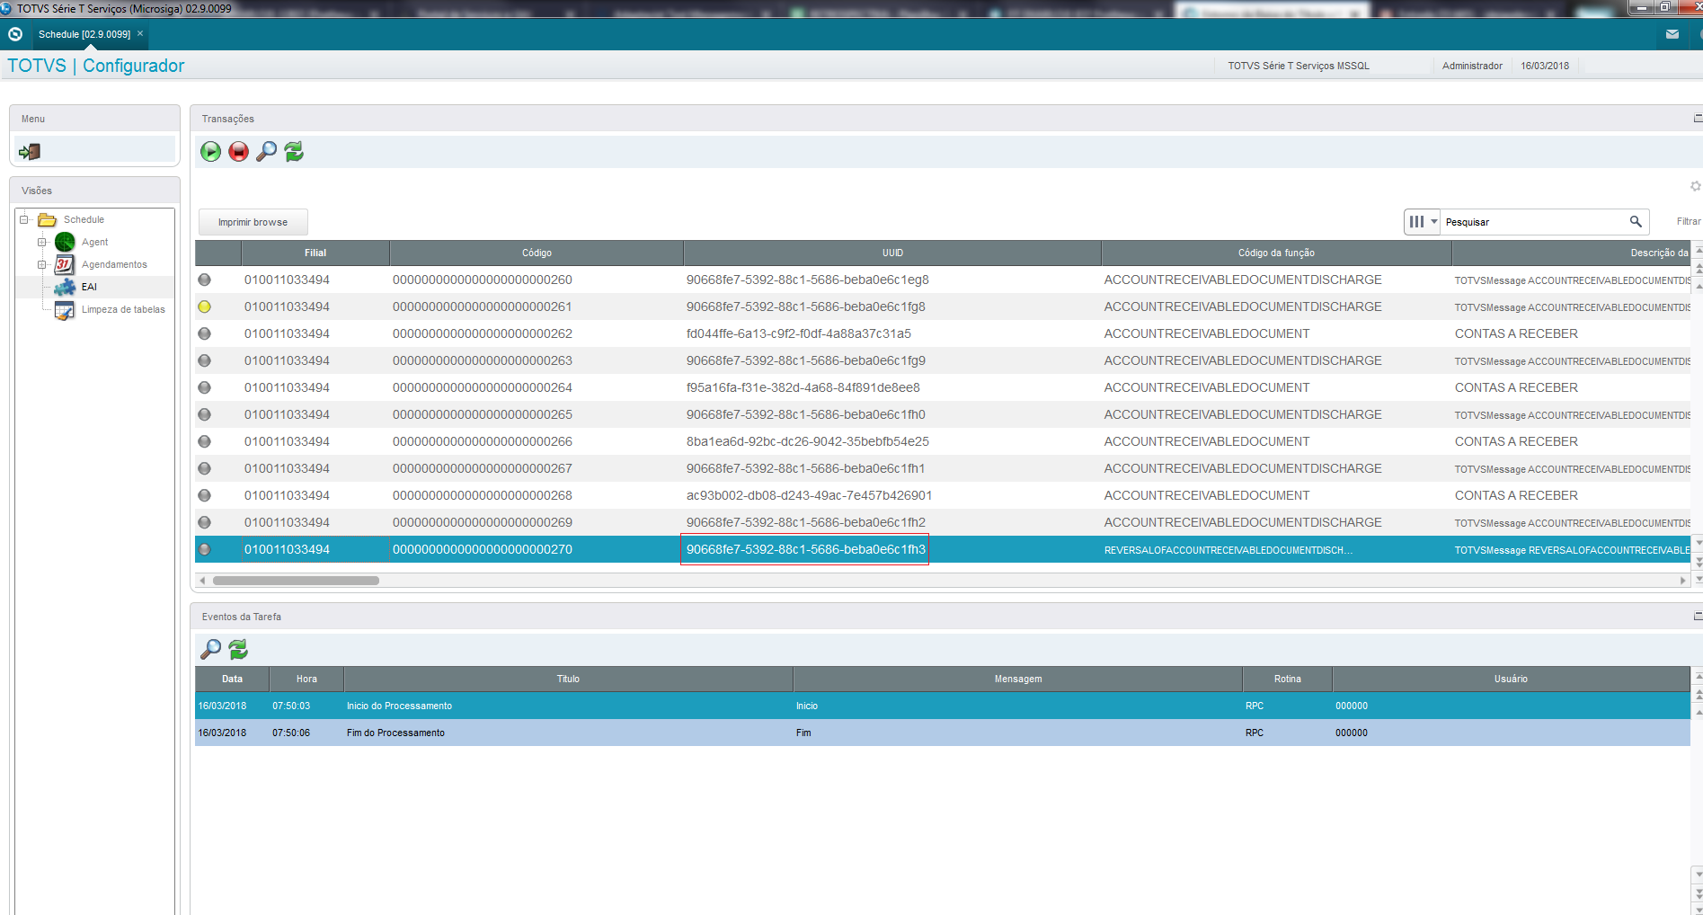
Task: Sort events by the Data column header
Action: [x=232, y=679]
